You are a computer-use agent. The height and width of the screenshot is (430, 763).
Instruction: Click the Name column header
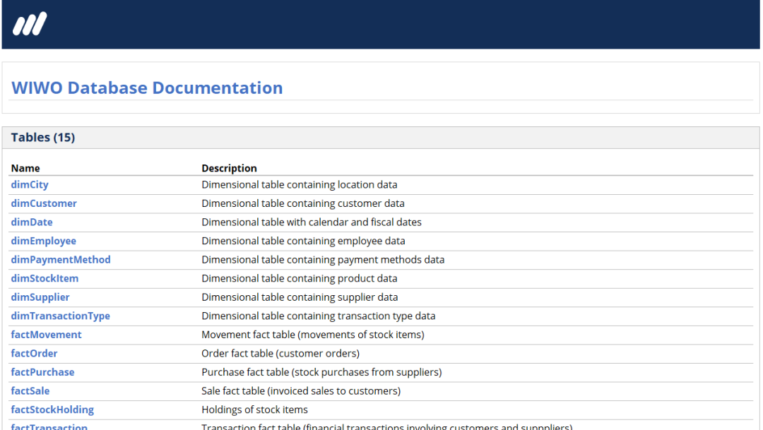(x=25, y=168)
